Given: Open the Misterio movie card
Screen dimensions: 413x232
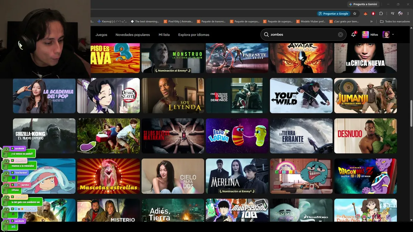Looking at the screenshot, I should [108, 210].
